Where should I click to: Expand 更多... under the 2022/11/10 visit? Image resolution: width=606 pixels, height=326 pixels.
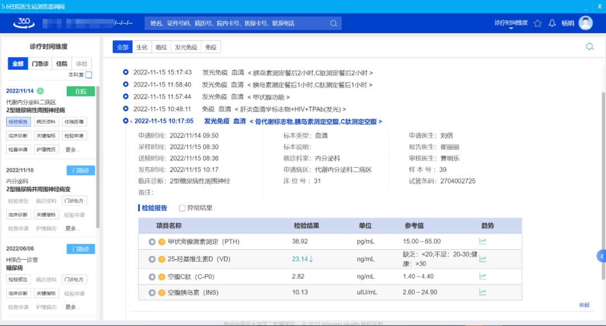72,228
